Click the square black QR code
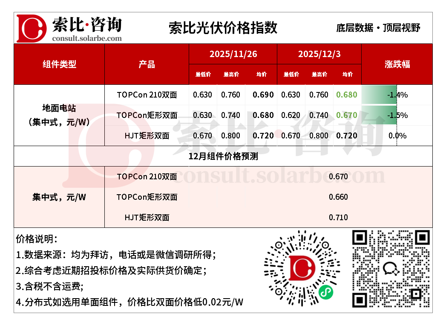This screenshot has width=446, height=325. pyautogui.click(x=391, y=268)
